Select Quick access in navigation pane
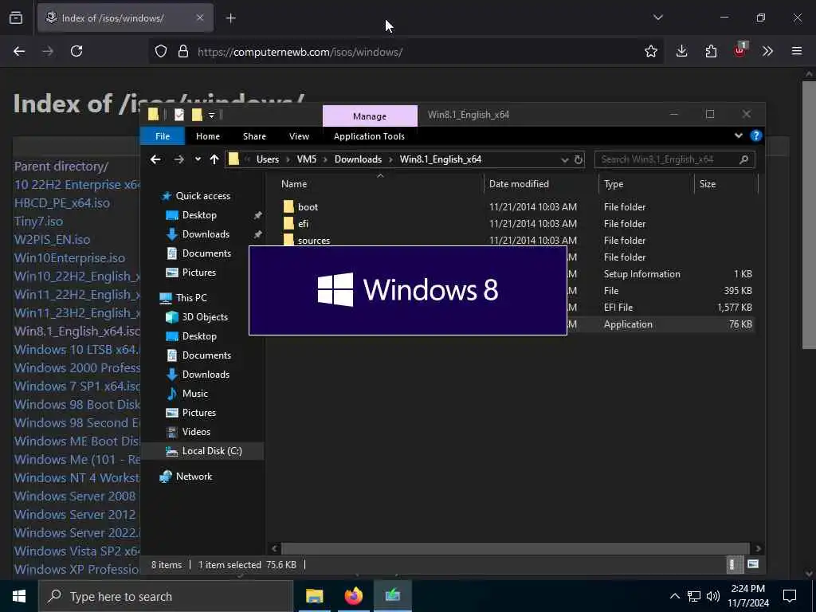 (x=203, y=196)
